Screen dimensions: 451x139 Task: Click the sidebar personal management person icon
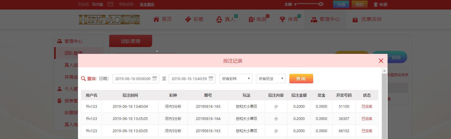tap(60, 89)
